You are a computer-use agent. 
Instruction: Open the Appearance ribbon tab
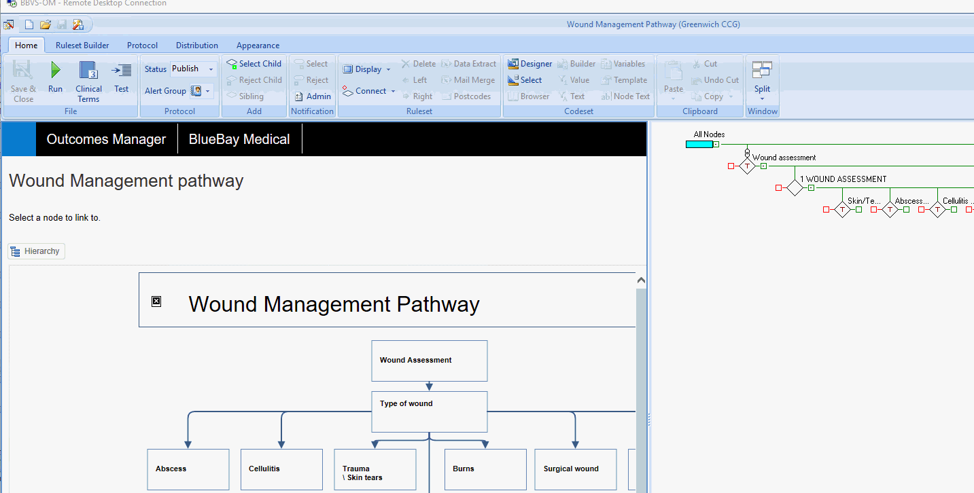point(258,45)
